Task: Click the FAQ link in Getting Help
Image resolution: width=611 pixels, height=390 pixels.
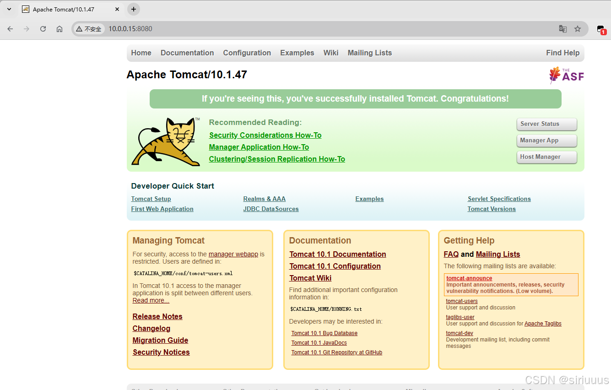Action: [x=451, y=254]
